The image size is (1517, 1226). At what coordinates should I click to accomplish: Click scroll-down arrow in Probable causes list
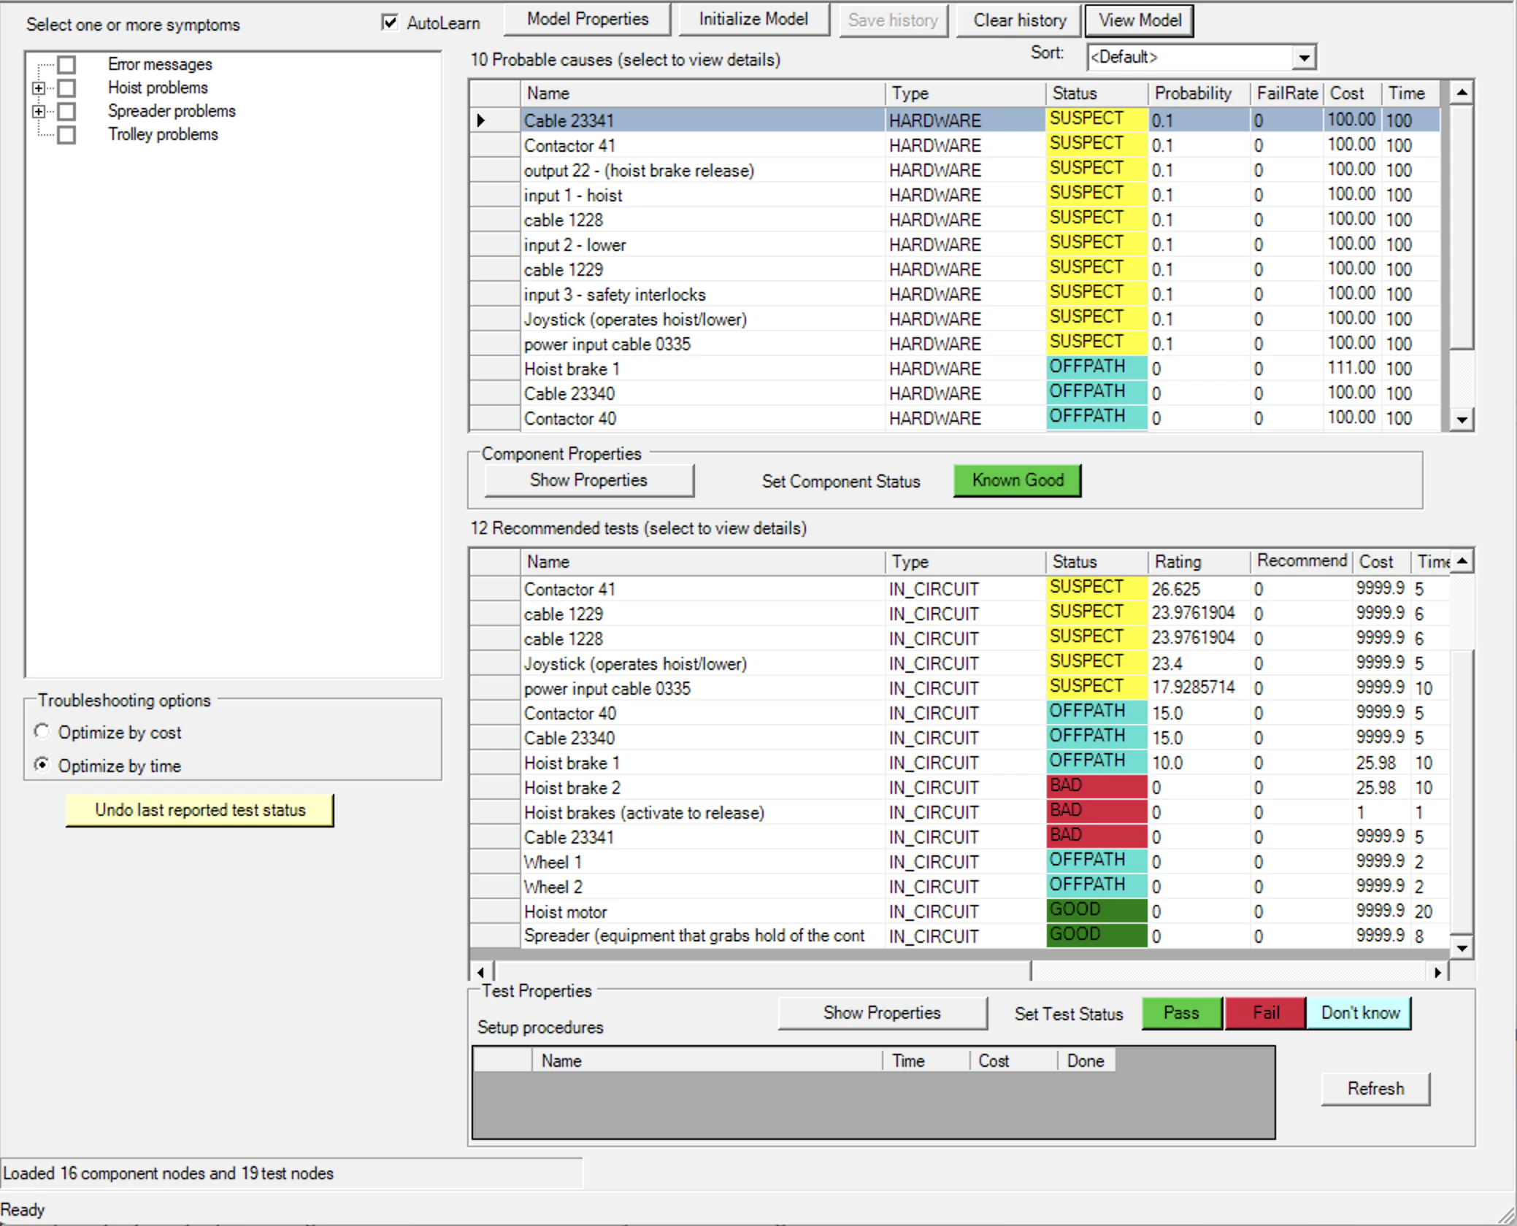click(x=1461, y=420)
